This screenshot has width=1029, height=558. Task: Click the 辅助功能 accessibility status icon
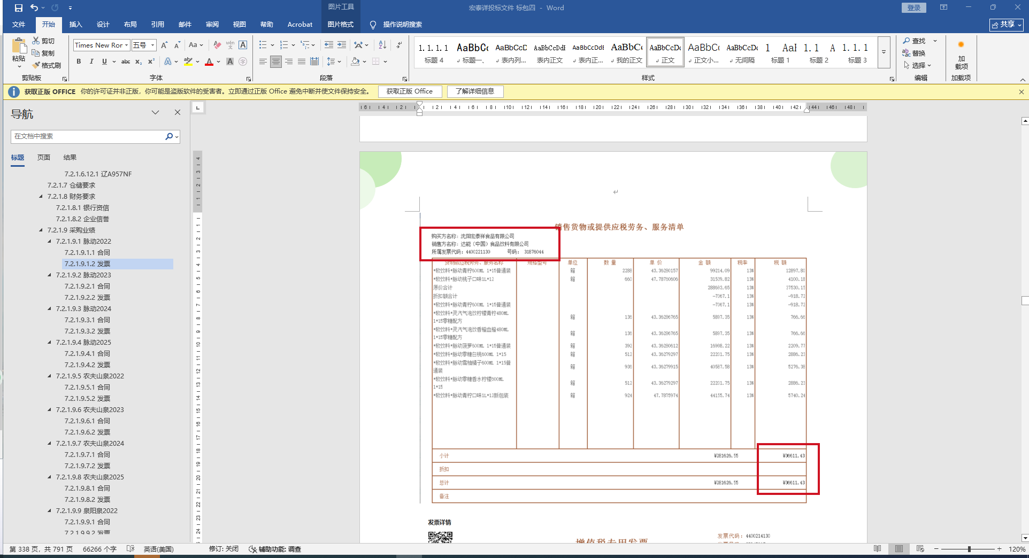[x=253, y=549]
